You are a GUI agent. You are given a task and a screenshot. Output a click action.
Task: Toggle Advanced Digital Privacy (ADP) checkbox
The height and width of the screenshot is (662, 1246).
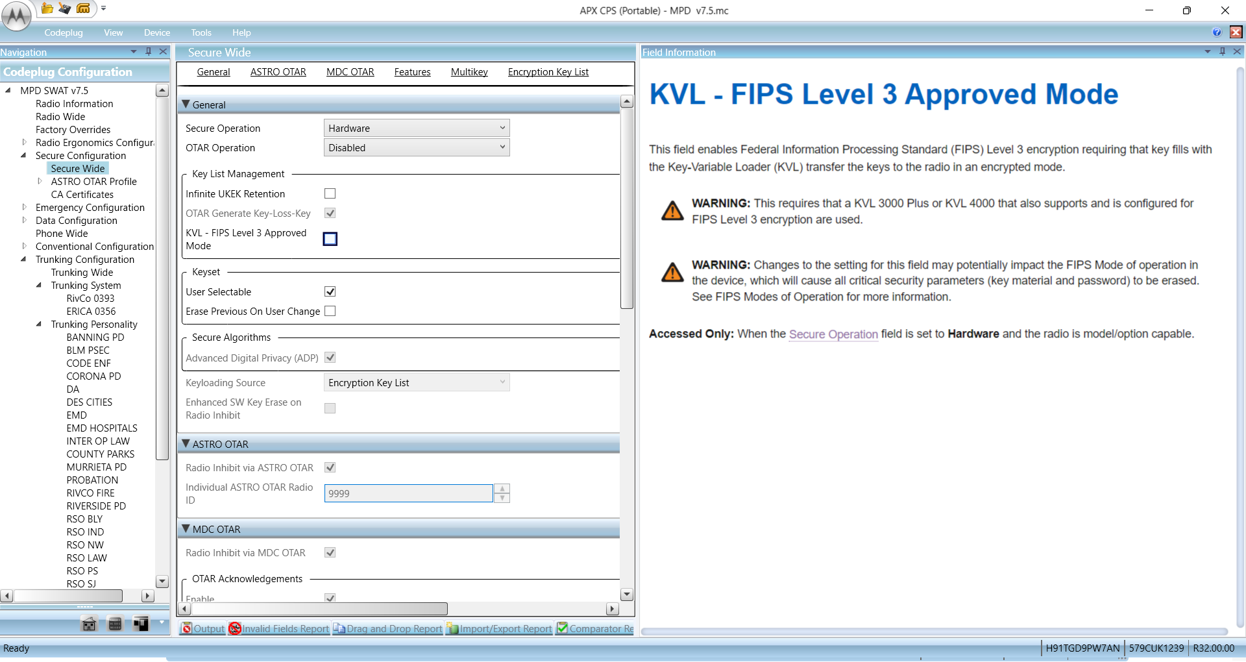(330, 358)
